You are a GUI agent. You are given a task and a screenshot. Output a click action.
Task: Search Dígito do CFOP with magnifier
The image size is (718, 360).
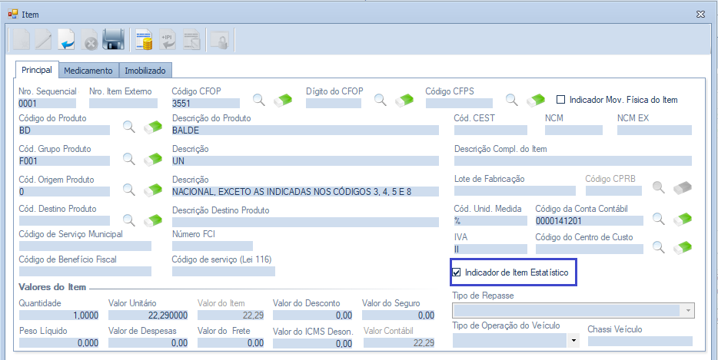click(x=381, y=99)
